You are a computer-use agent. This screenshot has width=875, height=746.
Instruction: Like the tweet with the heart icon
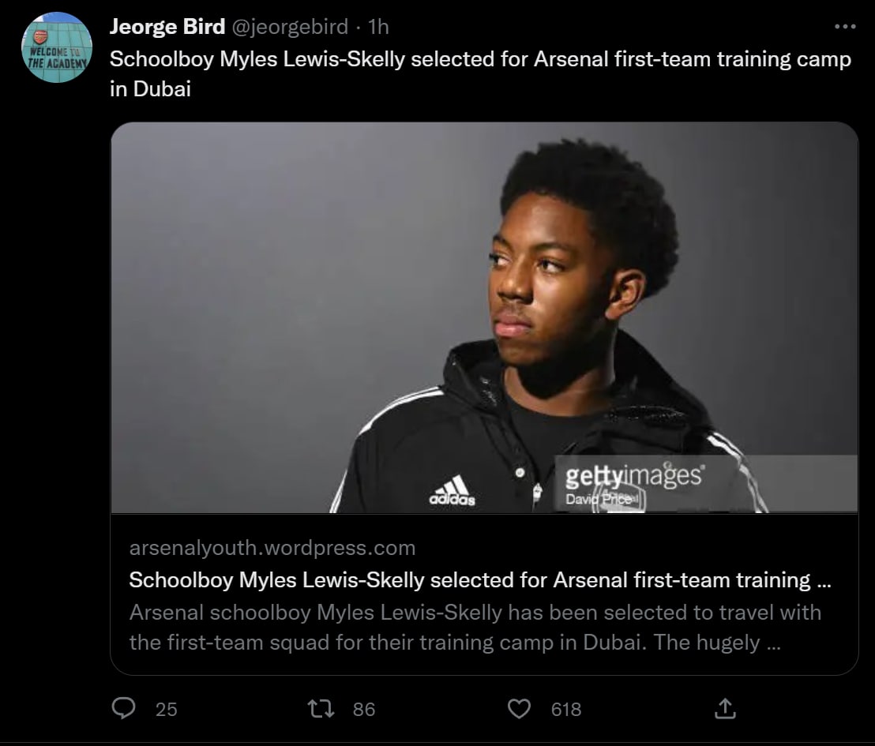[x=518, y=709]
